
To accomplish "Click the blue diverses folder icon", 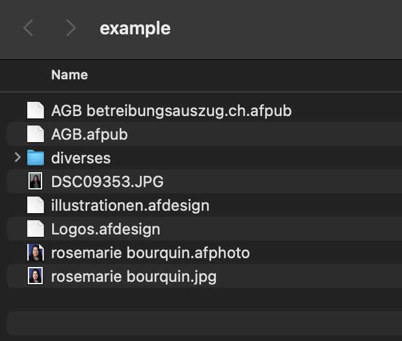I will 36,157.
